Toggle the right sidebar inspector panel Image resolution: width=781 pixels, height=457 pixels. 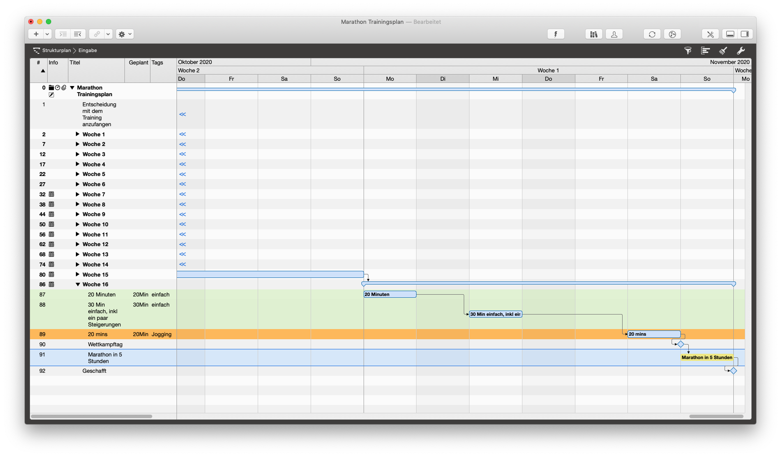[744, 34]
